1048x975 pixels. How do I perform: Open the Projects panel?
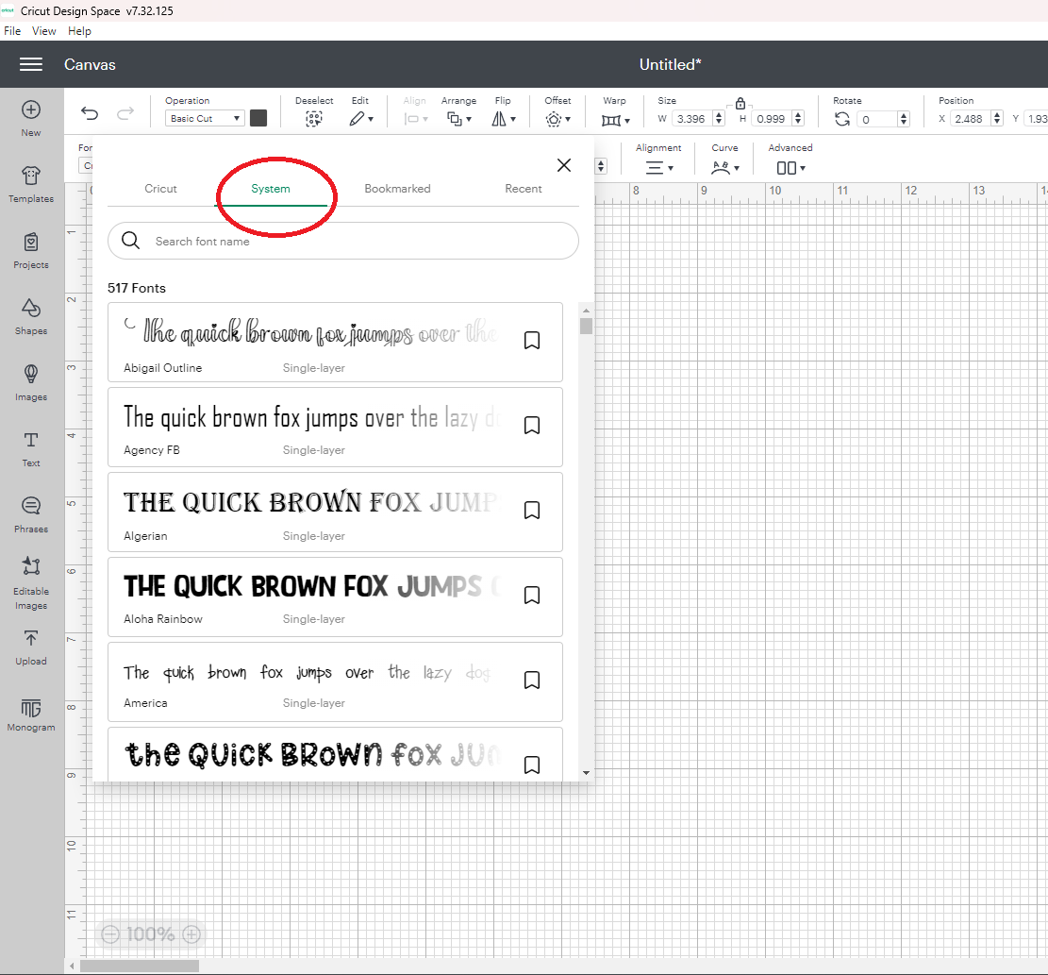pos(31,251)
